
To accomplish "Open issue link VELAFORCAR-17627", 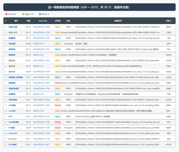I will (41, 144).
